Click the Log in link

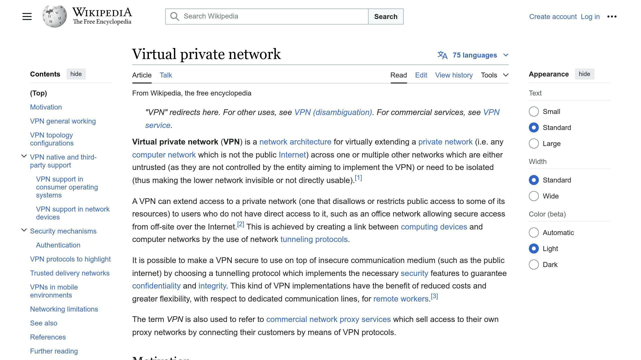[590, 16]
